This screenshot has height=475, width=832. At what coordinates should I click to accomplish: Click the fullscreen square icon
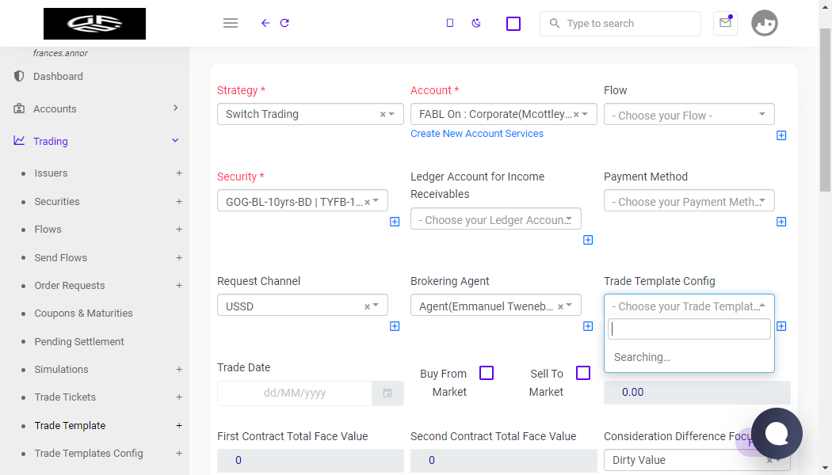(513, 24)
